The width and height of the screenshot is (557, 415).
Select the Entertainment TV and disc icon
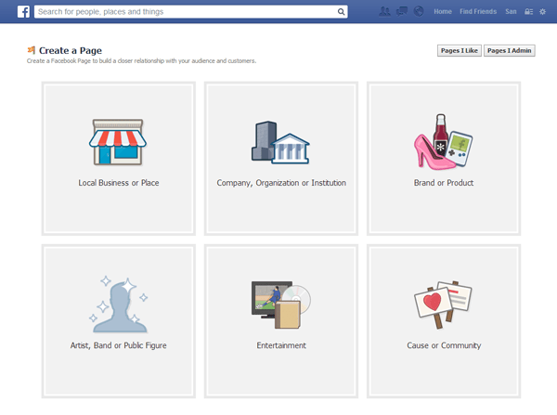tap(280, 305)
